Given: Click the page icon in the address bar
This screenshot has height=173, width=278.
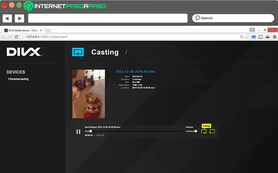Looking at the screenshot, I should pos(23,37).
